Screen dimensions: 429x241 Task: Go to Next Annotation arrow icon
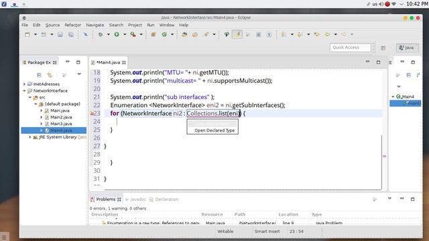(x=284, y=34)
